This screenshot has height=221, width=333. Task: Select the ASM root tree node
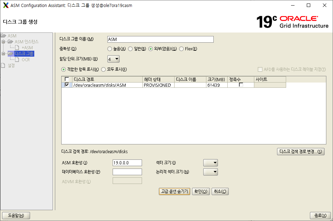pos(12,36)
